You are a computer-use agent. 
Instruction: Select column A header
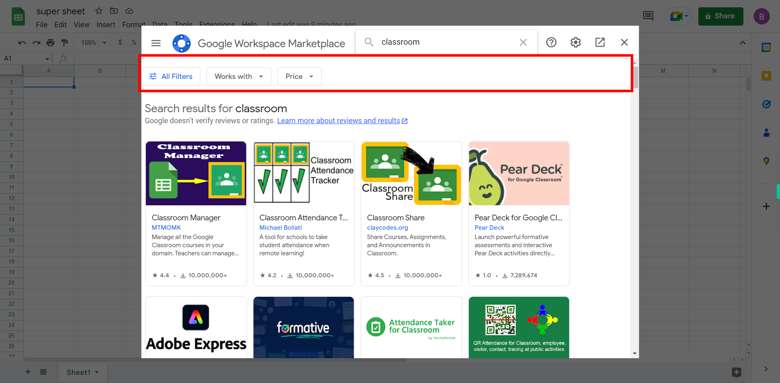49,71
